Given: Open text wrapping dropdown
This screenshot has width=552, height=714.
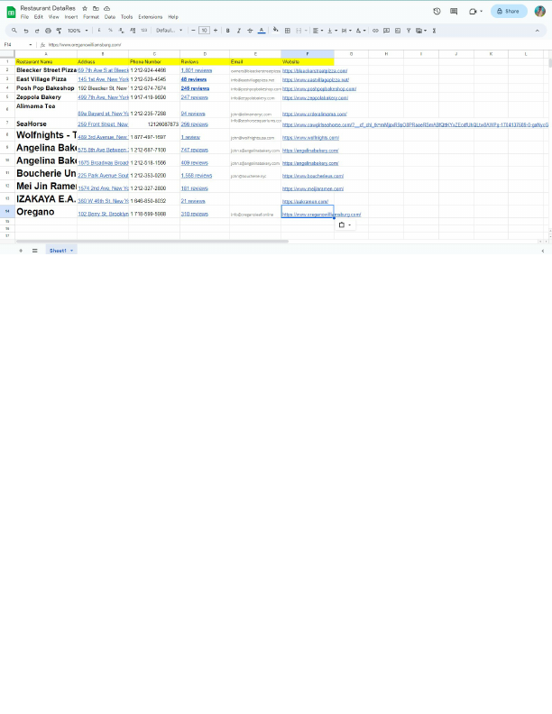Looking at the screenshot, I should pos(346,31).
